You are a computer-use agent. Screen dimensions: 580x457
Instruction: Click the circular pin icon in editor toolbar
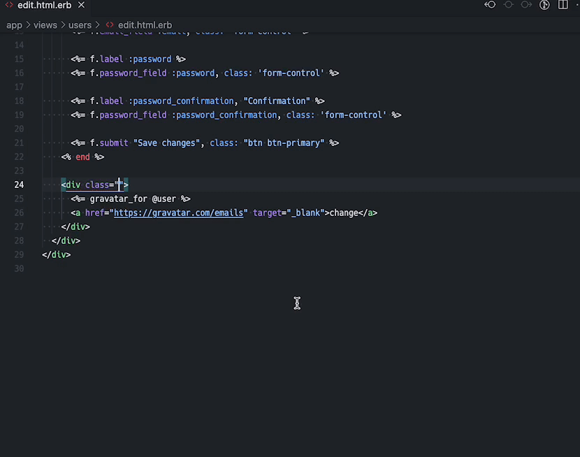point(544,5)
